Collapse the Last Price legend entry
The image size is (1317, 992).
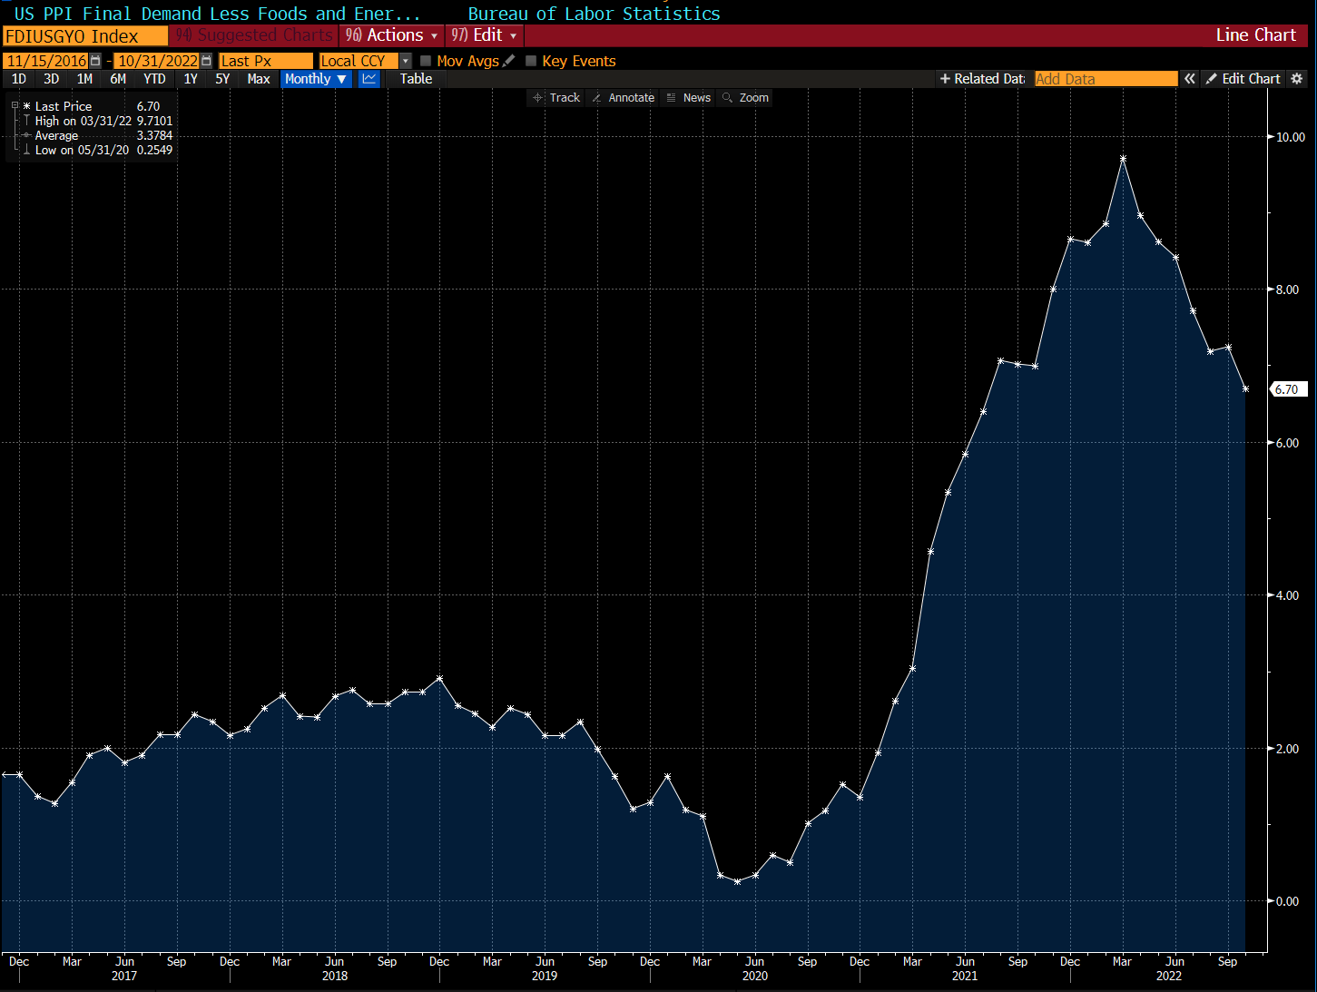[x=15, y=106]
